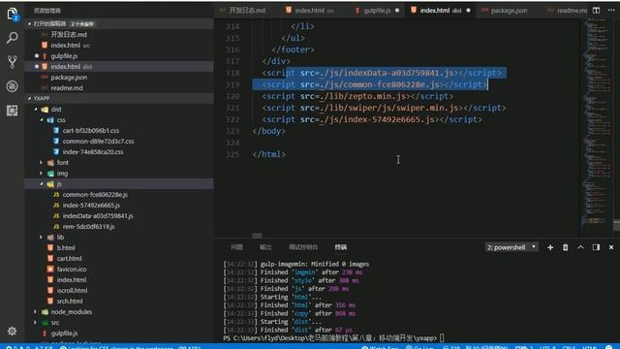
Task: Open the Manage gear at activity bar bottom
Action: 13,332
